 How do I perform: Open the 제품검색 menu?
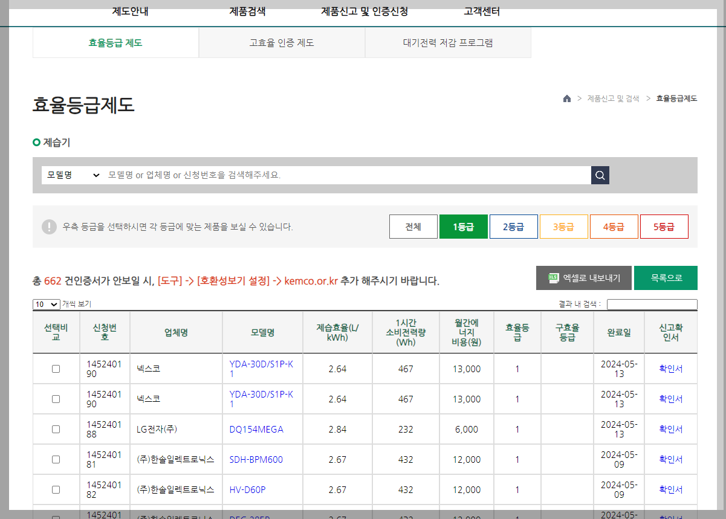click(x=247, y=11)
